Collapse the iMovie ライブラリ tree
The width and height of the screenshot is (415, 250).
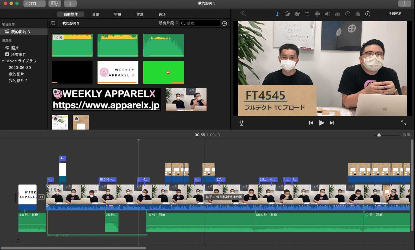[3, 61]
